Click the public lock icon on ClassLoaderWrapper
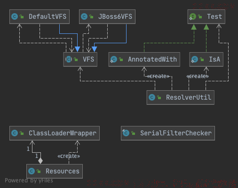Image resolution: width=238 pixels, height=188 pixels. [x=22, y=133]
